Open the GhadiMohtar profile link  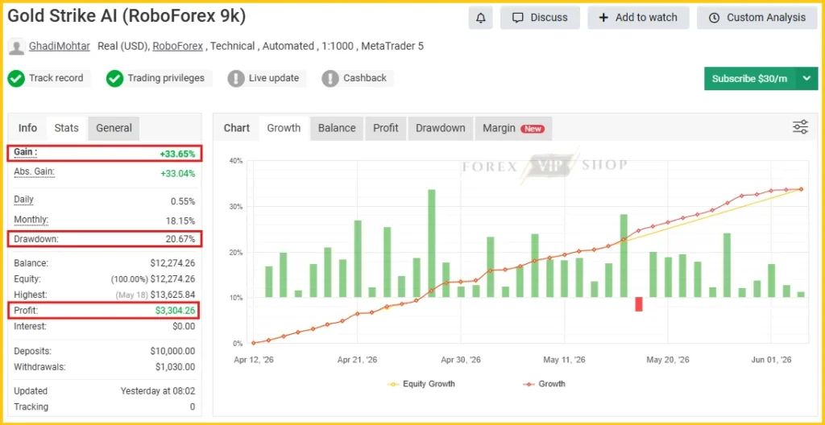point(61,47)
